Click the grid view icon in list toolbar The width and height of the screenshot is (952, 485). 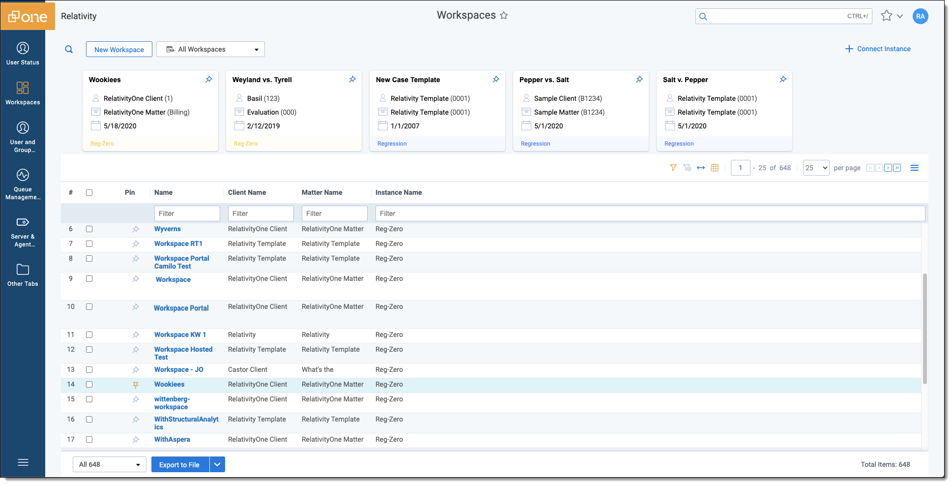715,168
